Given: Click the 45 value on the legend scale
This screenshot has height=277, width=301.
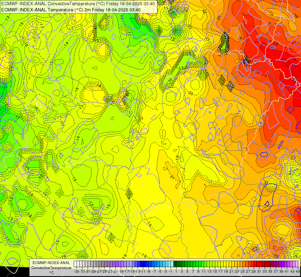Looking at the screenshot, I should 298,271.
